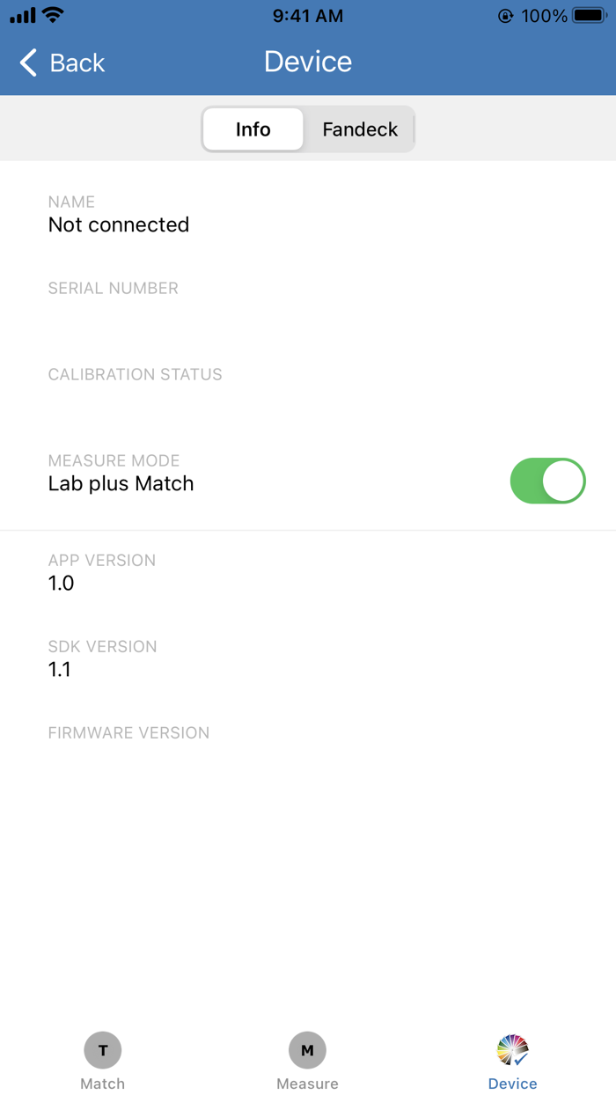
Task: Tap the App Version 1.0 value
Action: pyautogui.click(x=62, y=583)
